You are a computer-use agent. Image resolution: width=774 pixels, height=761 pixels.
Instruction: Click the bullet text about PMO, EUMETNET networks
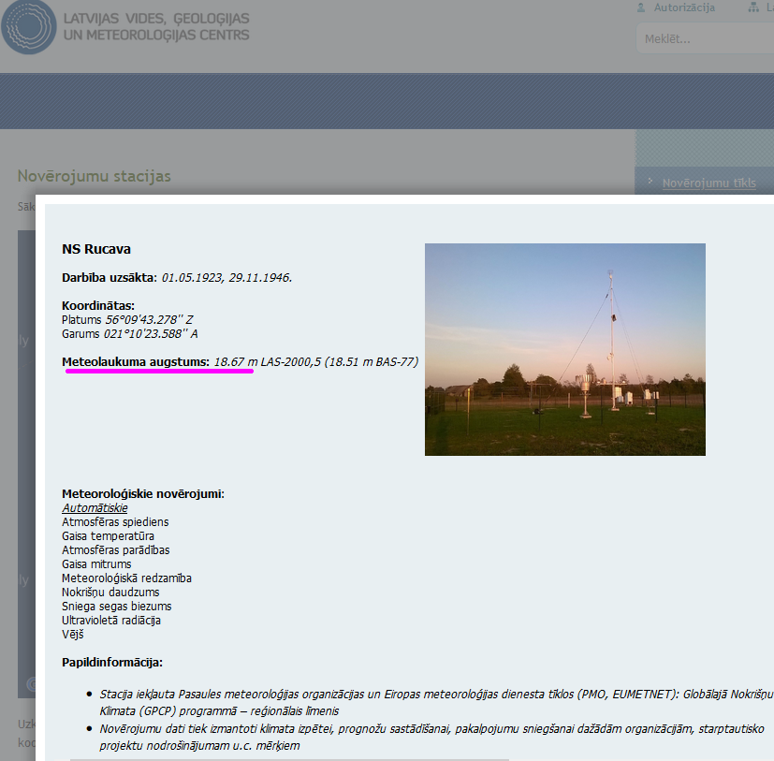click(x=436, y=703)
